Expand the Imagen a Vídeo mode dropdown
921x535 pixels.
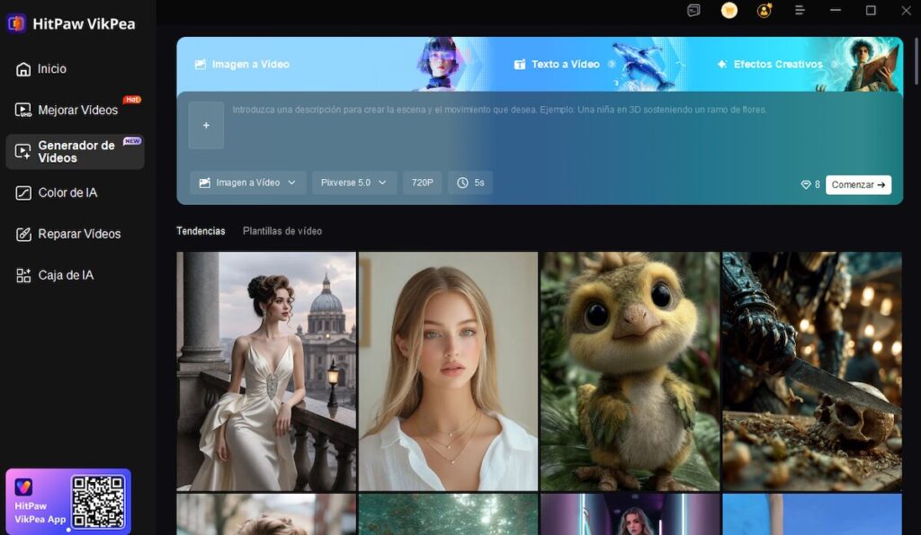247,183
